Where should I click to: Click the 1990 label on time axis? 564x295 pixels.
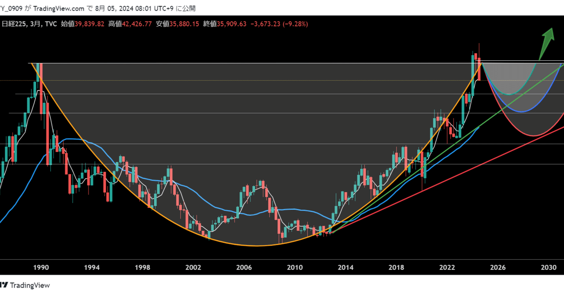coord(41,267)
